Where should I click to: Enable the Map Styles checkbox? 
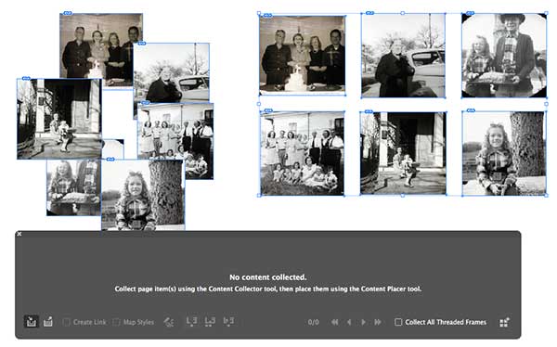116,322
